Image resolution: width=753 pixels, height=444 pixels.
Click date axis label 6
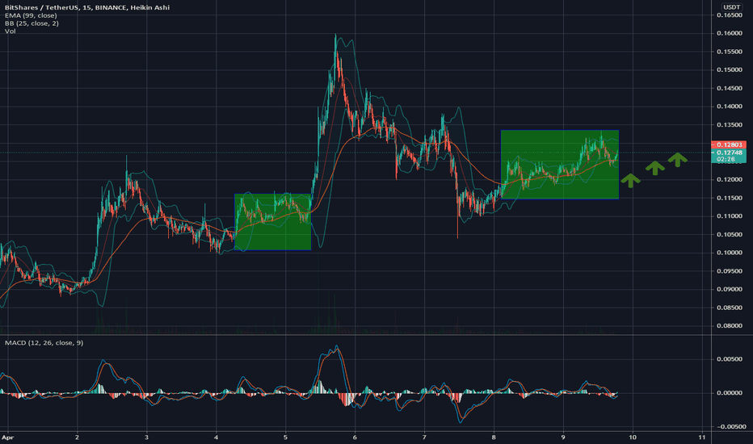click(x=355, y=438)
